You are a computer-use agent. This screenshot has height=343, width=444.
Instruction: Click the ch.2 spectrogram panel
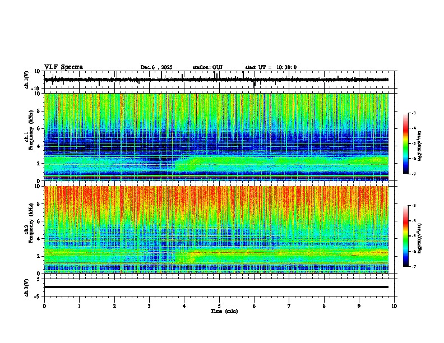pos(216,230)
